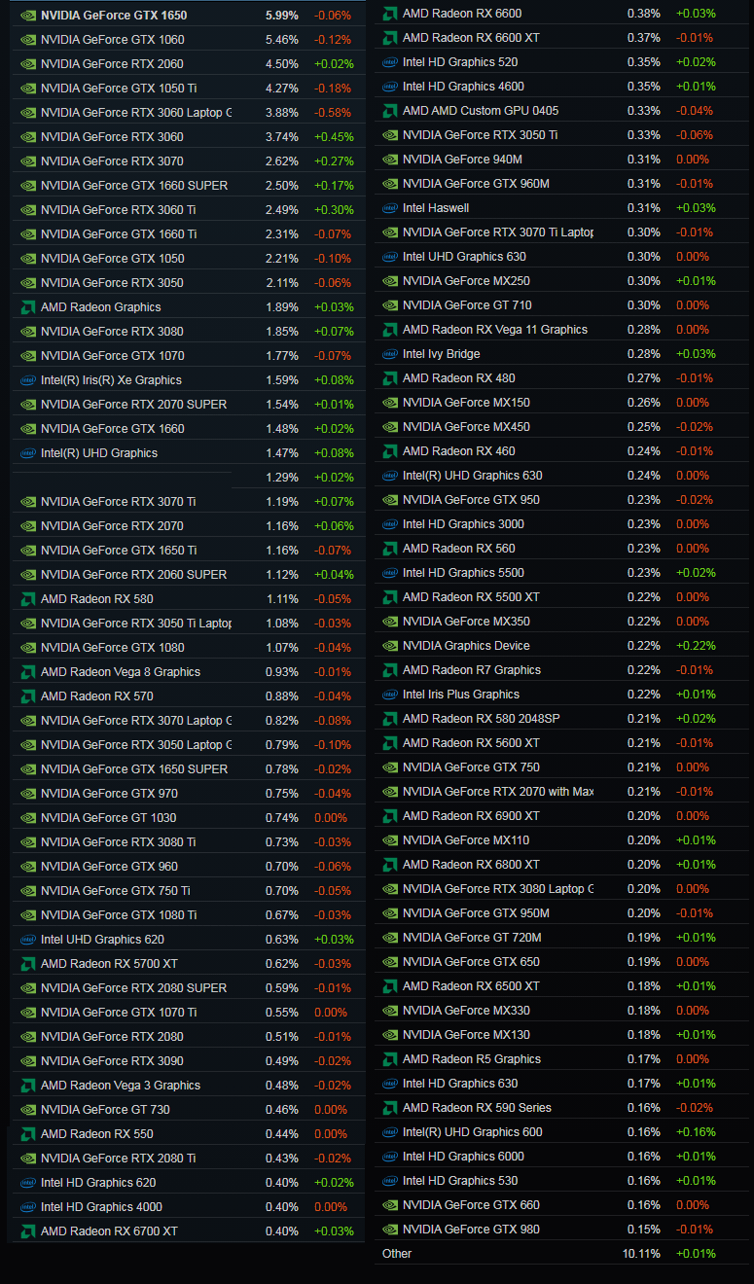The image size is (754, 1284).
Task: Click the '5.46%' percentage
Action: click(x=282, y=40)
